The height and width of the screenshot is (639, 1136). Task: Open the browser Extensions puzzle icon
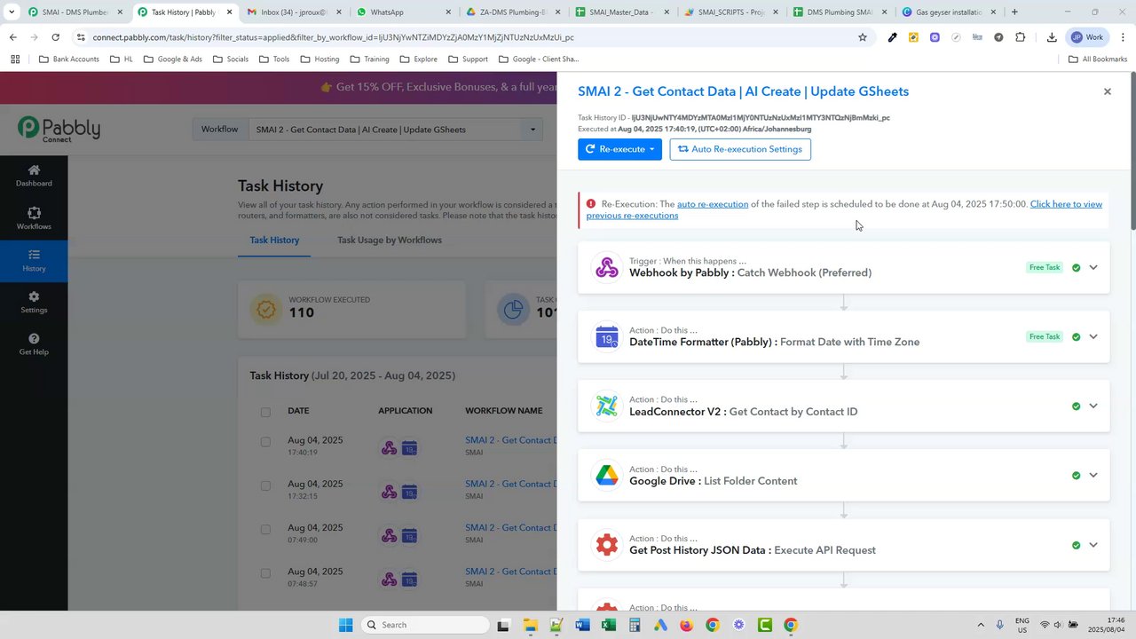coord(1020,37)
